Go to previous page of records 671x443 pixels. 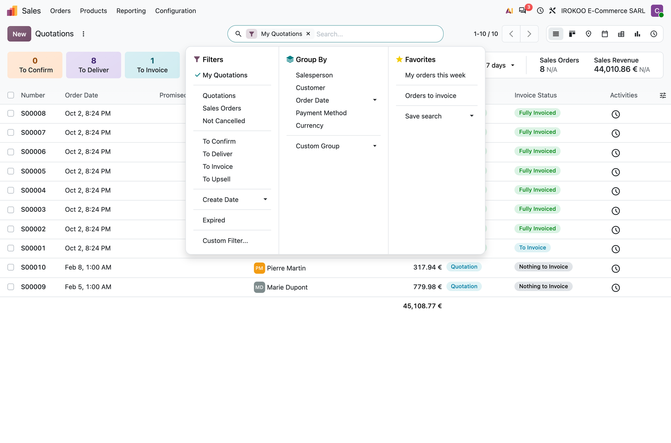pos(511,34)
